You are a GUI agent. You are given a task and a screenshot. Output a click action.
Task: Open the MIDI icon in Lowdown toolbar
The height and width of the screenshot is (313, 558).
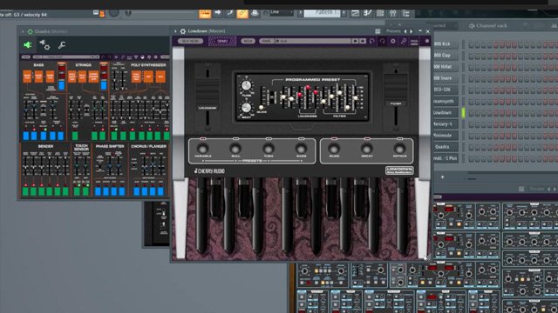coord(414,42)
